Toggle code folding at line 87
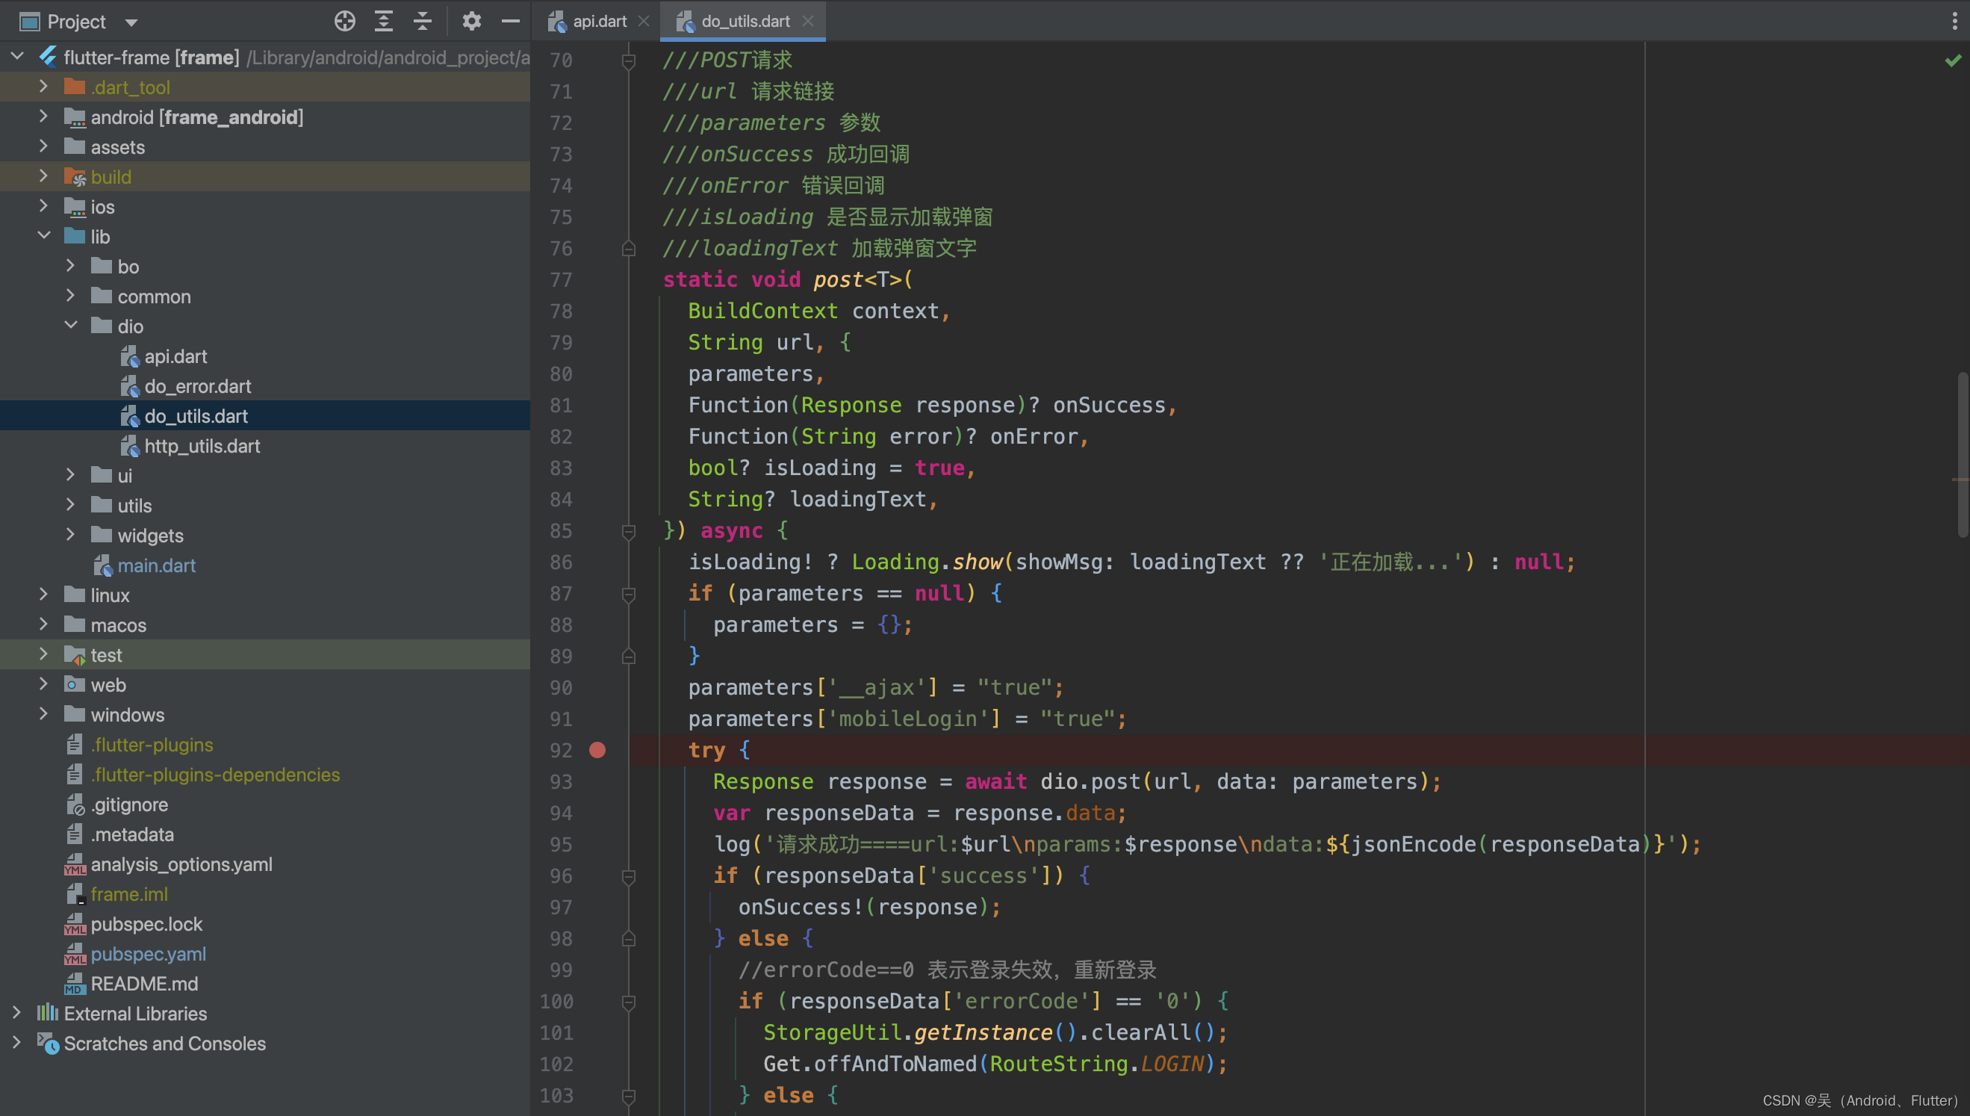The height and width of the screenshot is (1116, 1970). pos(628,594)
